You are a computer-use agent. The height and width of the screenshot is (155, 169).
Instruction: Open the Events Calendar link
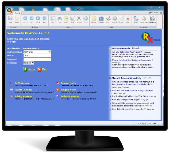click(23, 90)
